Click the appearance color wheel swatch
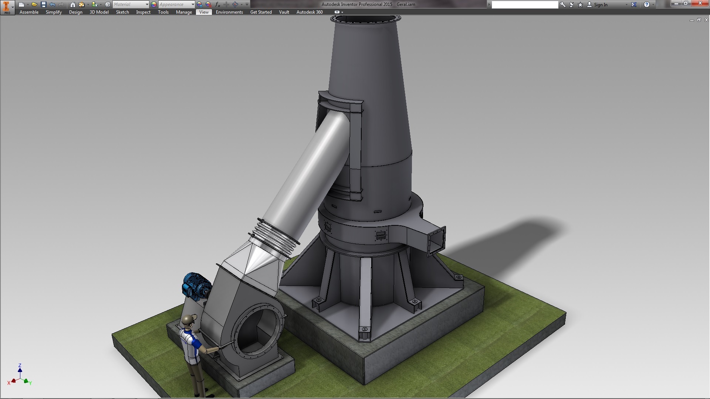This screenshot has height=399, width=710. tap(154, 4)
